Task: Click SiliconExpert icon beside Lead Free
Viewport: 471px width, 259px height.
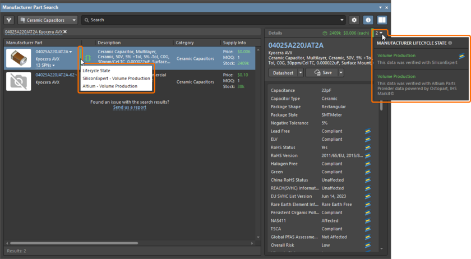Action: tap(368, 131)
